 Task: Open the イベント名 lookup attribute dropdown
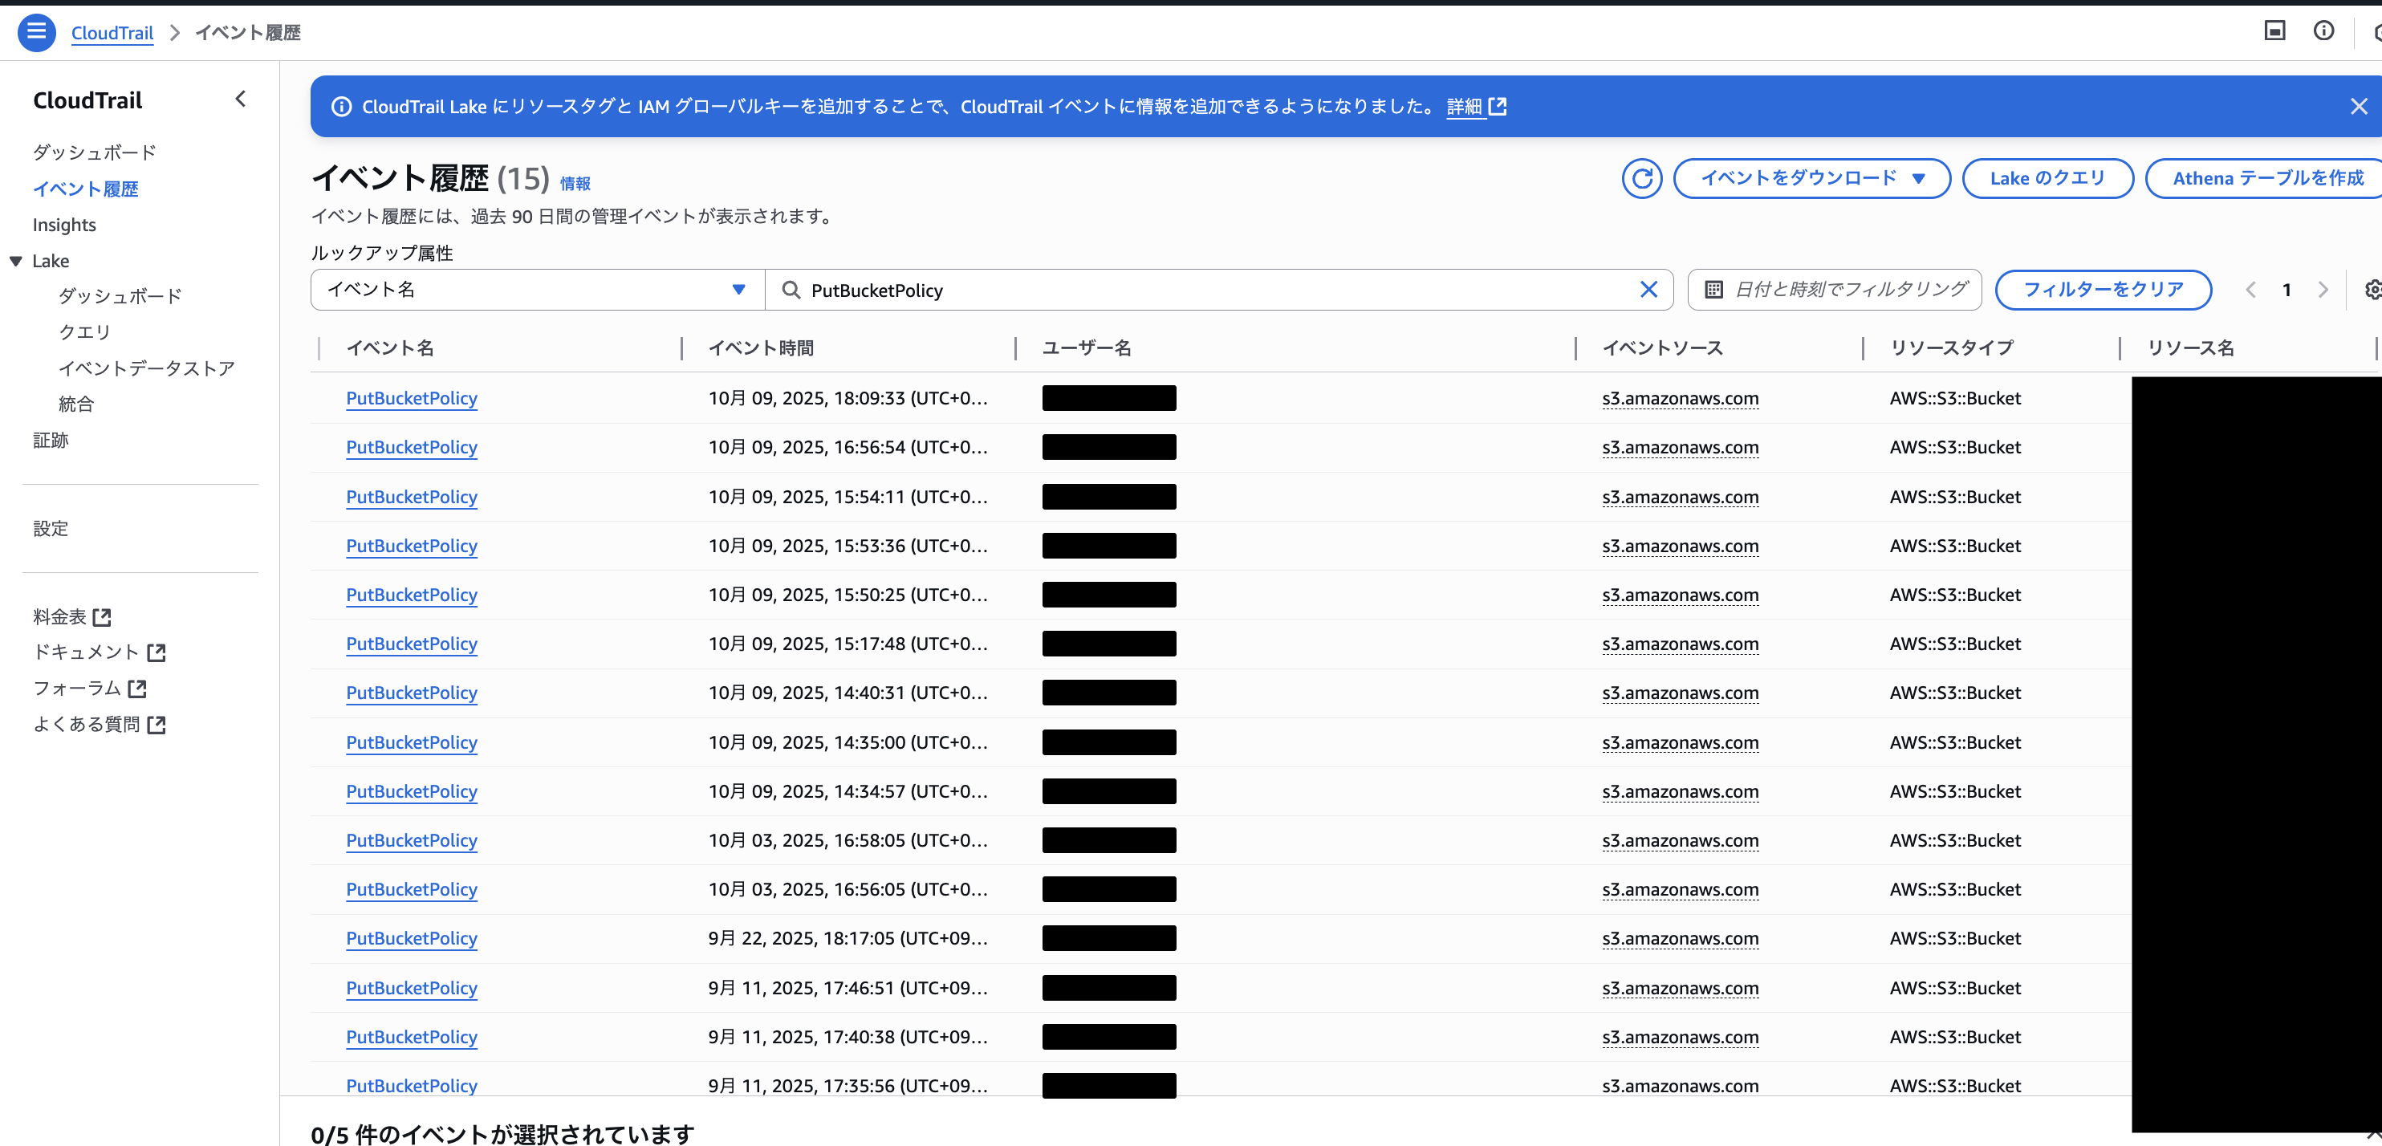(x=537, y=290)
